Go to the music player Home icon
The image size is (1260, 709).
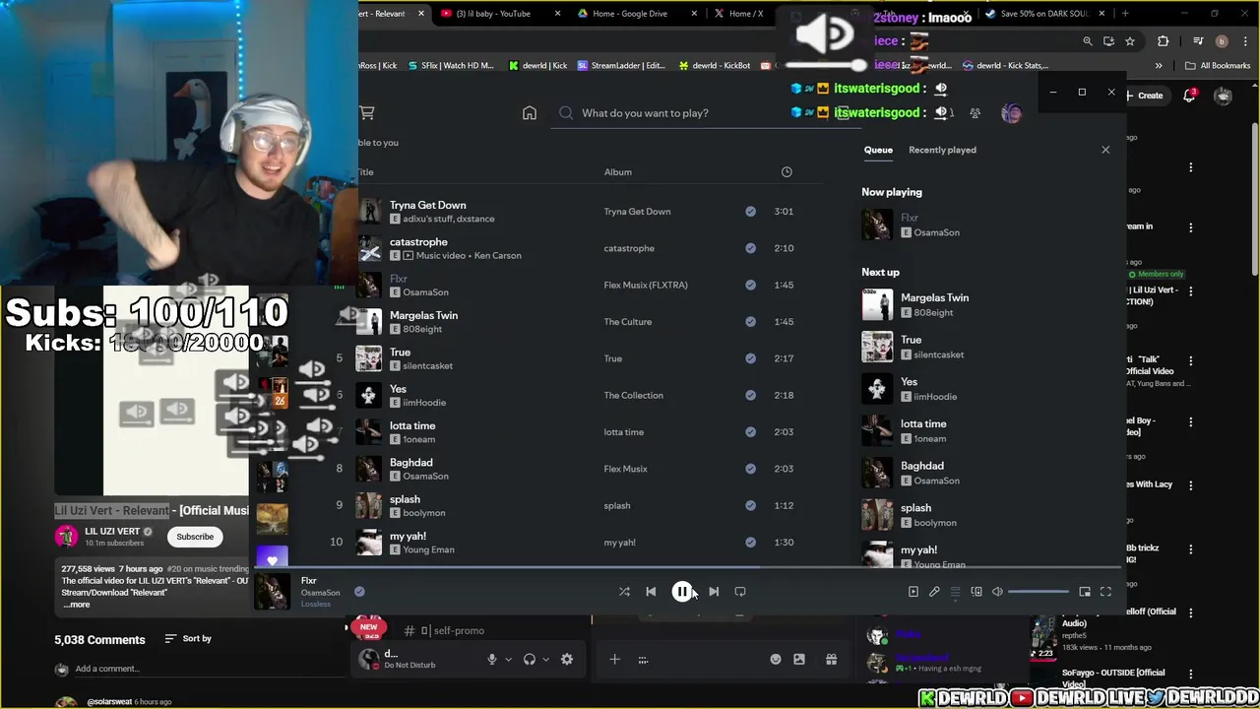[x=530, y=113]
